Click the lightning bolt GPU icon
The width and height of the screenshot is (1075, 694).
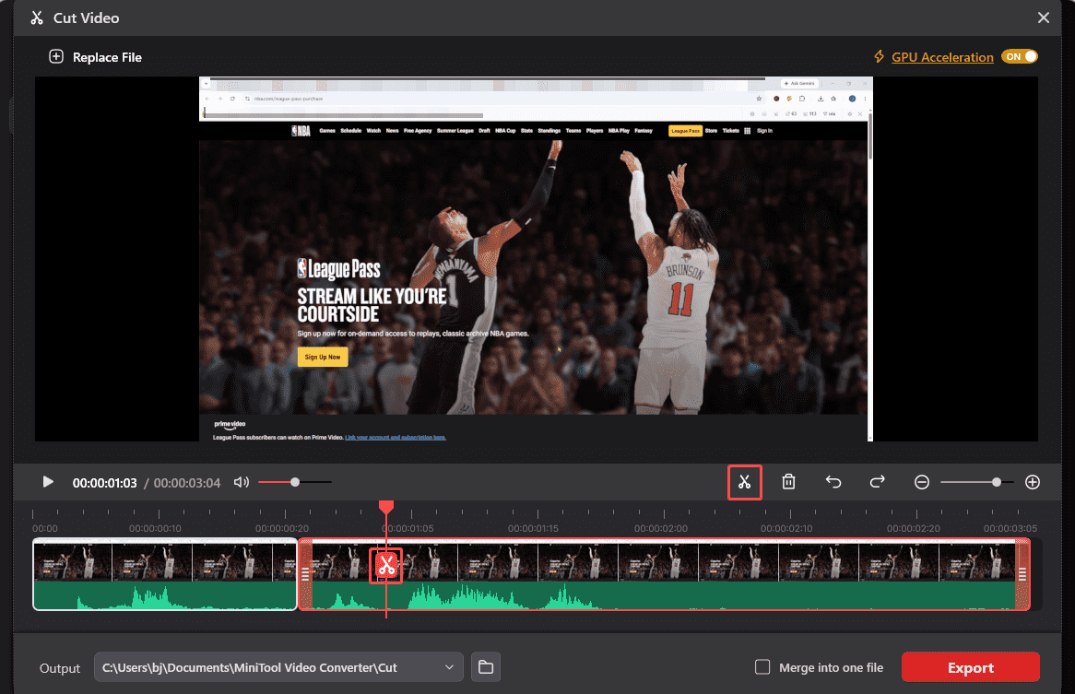879,57
